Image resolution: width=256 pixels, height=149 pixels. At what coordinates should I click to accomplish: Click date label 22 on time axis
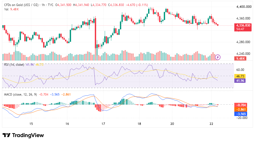(x=211, y=124)
